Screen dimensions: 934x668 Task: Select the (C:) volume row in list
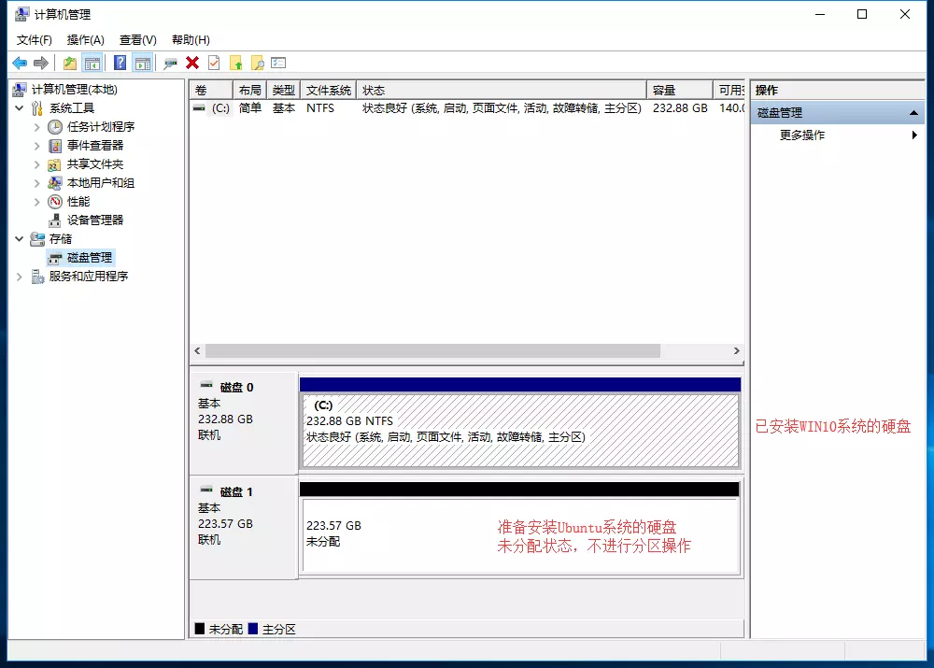(x=468, y=108)
